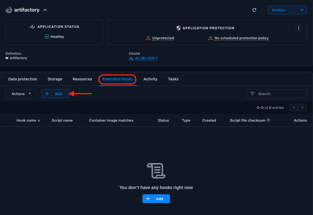Click 'You don't have any hooks right now' text

156,188
